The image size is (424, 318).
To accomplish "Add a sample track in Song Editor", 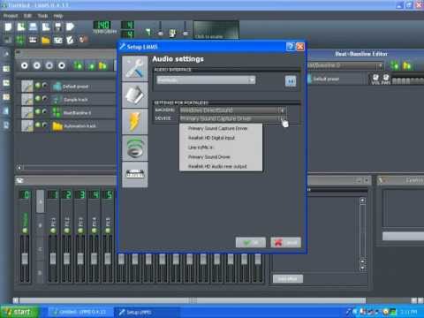I will [91, 66].
